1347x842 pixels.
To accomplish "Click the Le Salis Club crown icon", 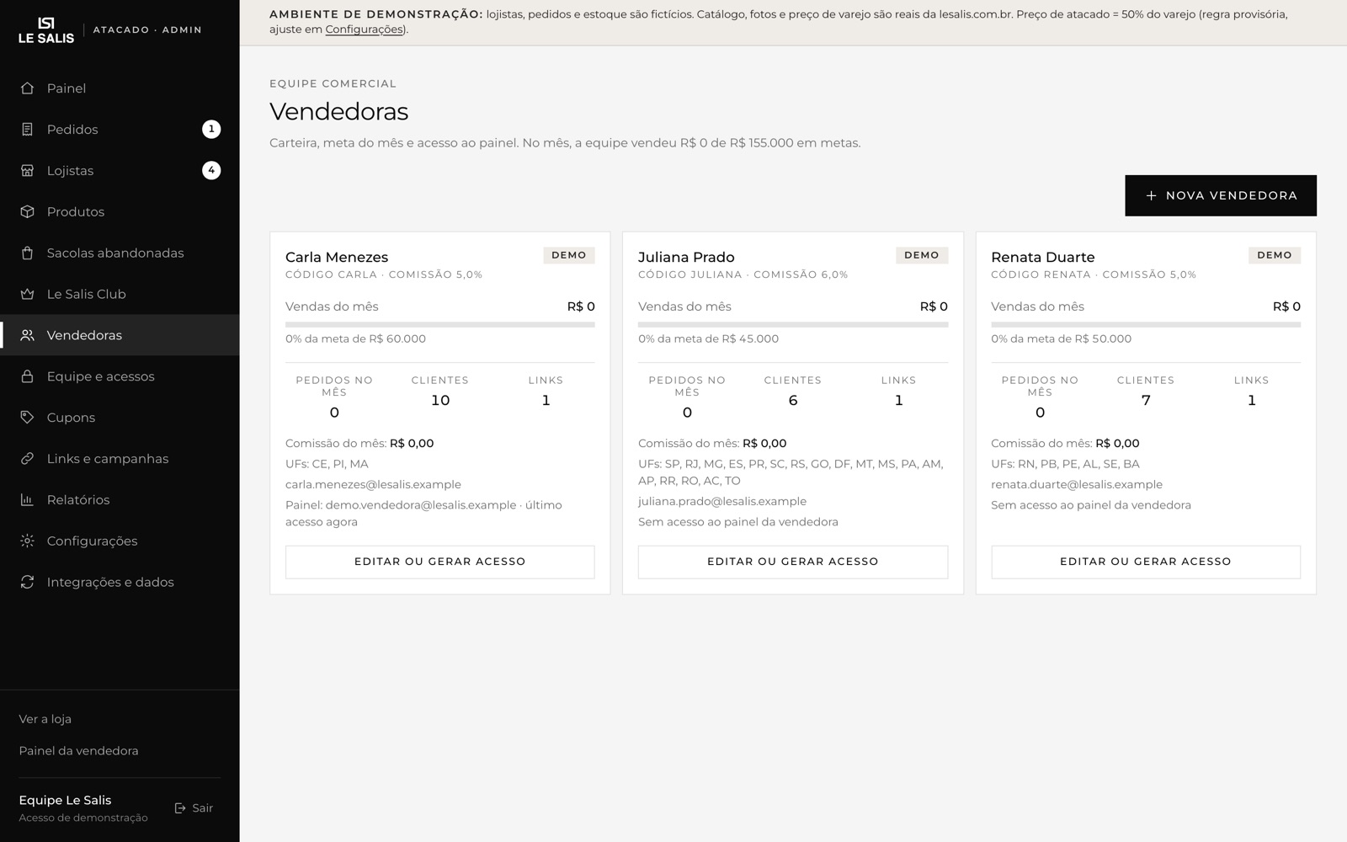I will click(27, 295).
